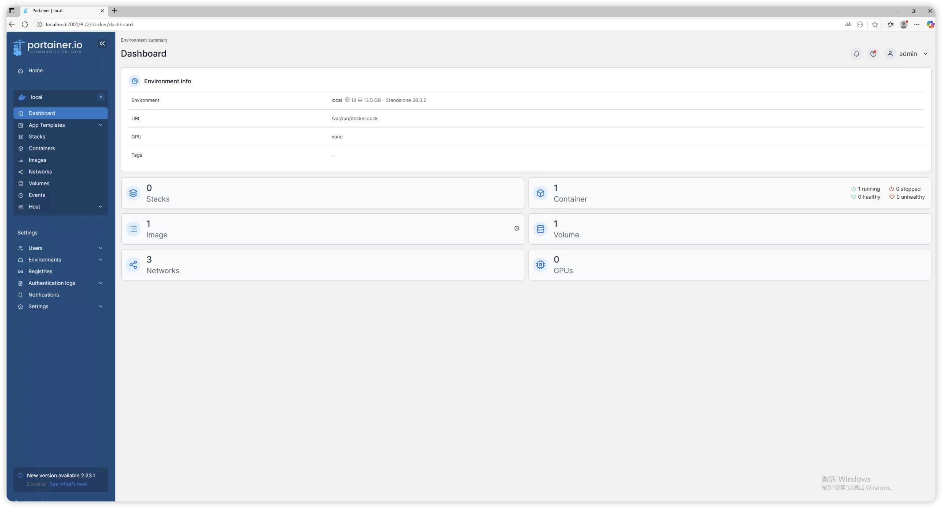Image resolution: width=942 pixels, height=508 pixels.
Task: Open the GPUs summary card
Action: click(730, 265)
